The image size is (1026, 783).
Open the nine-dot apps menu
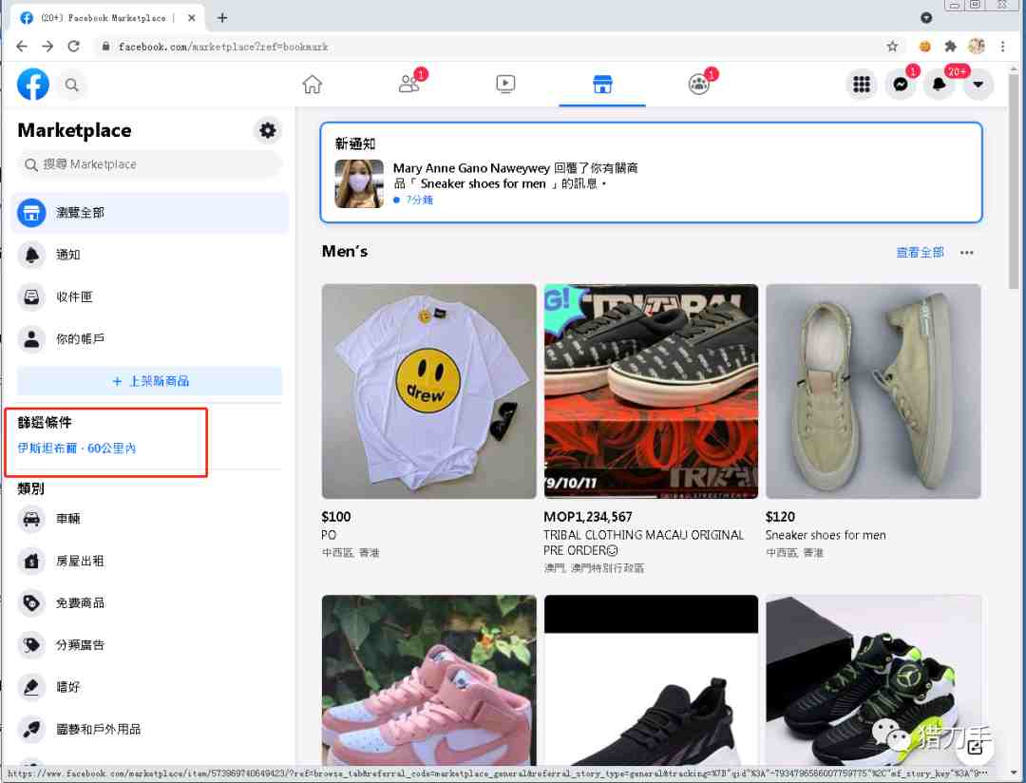coord(862,85)
